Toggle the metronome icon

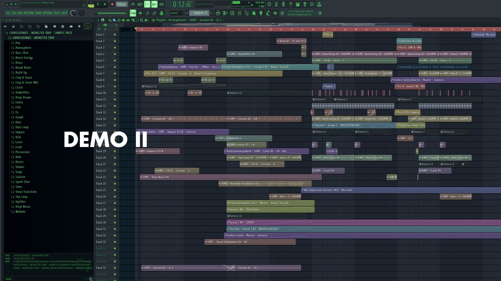pyautogui.click(x=133, y=4)
